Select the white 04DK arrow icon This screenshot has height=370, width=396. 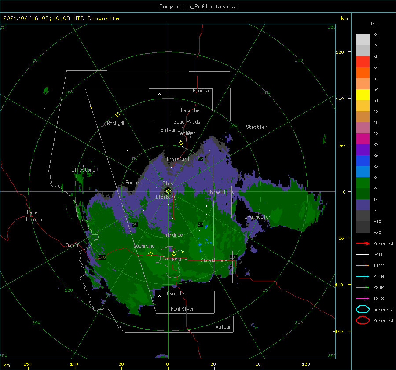pyautogui.click(x=363, y=254)
